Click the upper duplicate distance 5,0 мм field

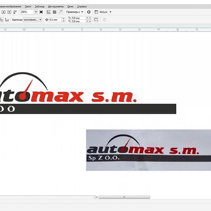point(79,18)
